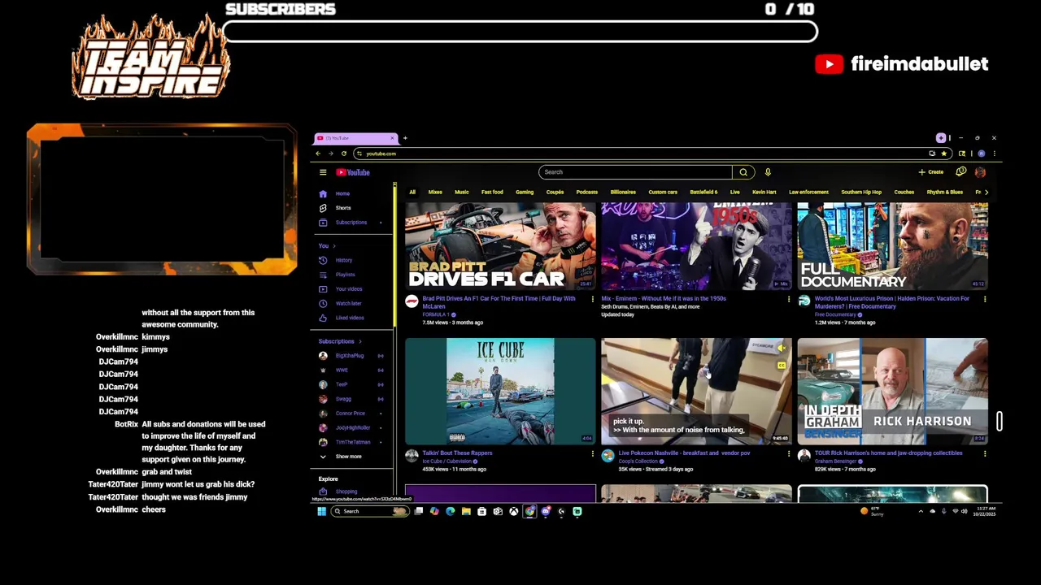Open the Ice Cube Man Down thumbnail
This screenshot has width=1041, height=585.
click(500, 392)
